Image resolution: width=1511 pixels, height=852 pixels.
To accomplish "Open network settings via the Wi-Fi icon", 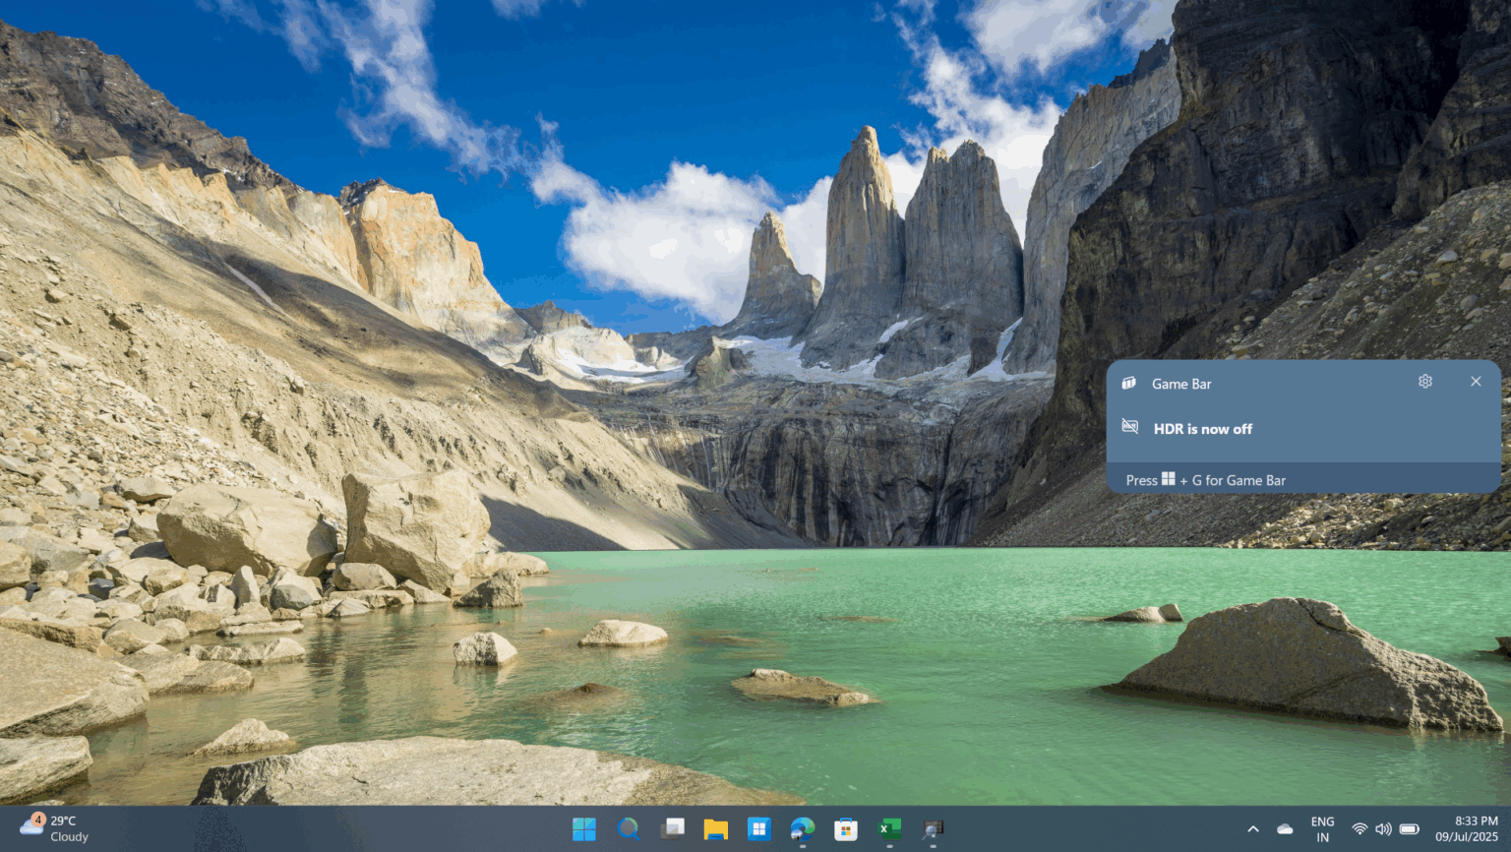I will pyautogui.click(x=1359, y=829).
